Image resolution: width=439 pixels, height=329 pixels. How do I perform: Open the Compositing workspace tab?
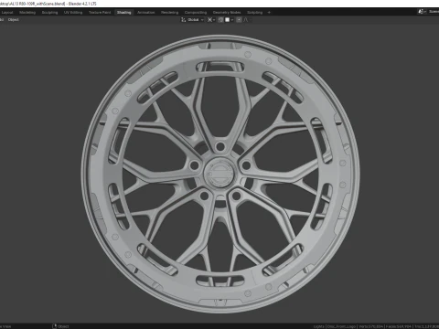[196, 13]
